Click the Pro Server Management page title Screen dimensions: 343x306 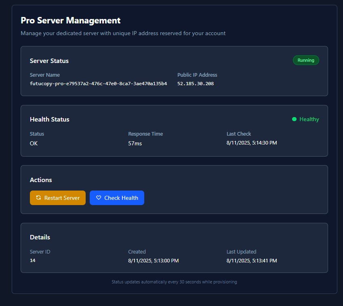70,20
